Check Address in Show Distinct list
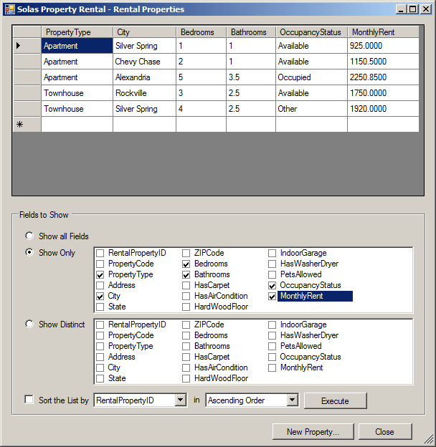The height and width of the screenshot is (447, 436). coord(100,357)
